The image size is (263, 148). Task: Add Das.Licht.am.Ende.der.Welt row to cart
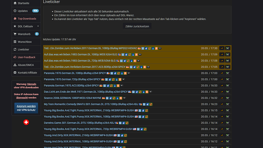click(228, 92)
